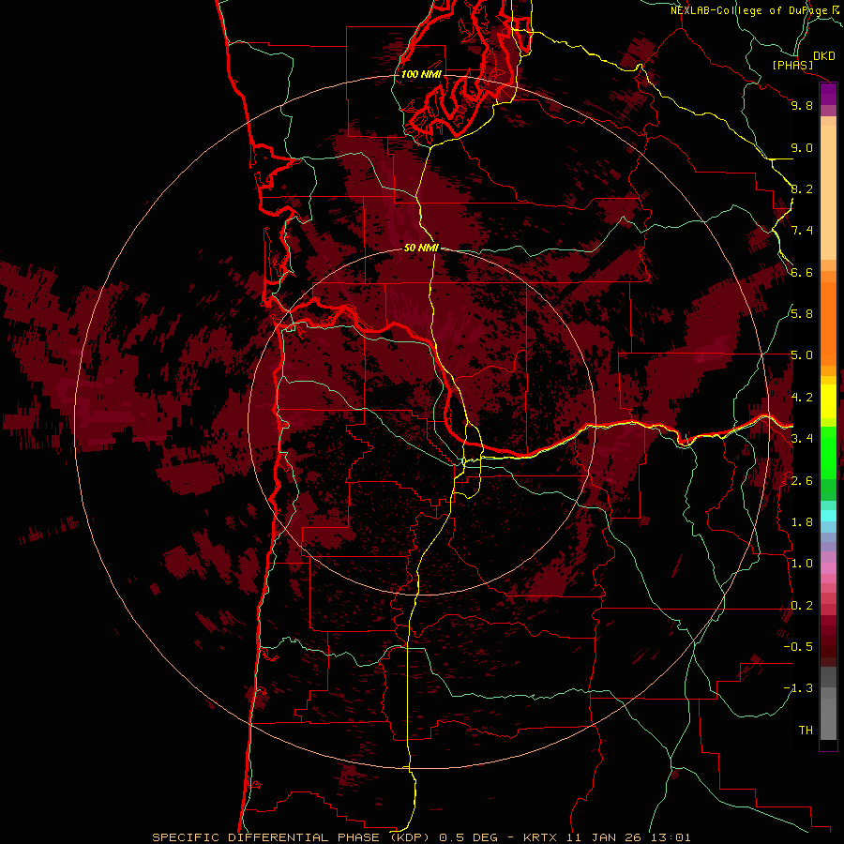The image size is (844, 844).
Task: Click the peach segment of the color scale
Action: pyautogui.click(x=828, y=188)
